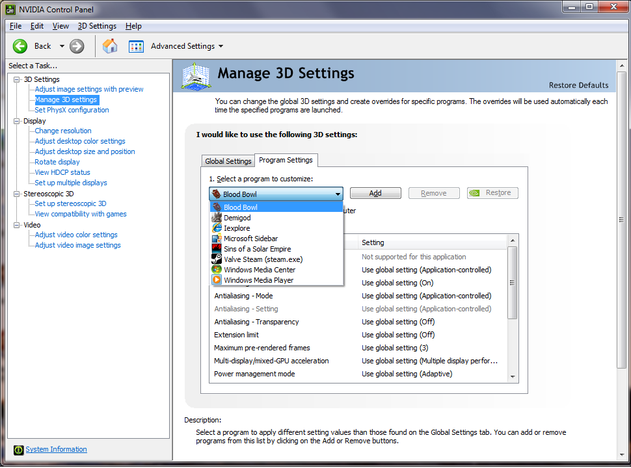Image resolution: width=631 pixels, height=468 pixels.
Task: Open the 3D Settings menu
Action: click(x=97, y=26)
